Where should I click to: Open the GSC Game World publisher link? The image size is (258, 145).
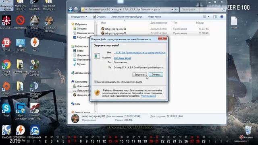tap(122, 58)
